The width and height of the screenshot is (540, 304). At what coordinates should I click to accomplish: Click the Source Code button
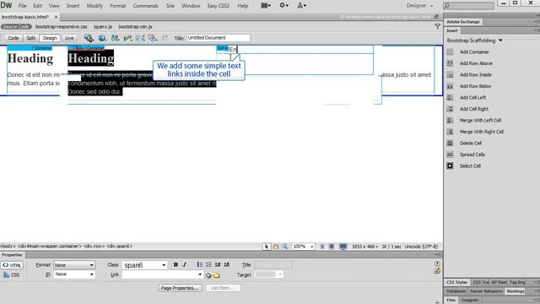pos(16,26)
